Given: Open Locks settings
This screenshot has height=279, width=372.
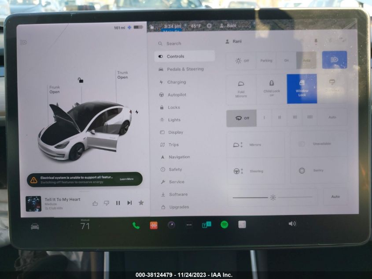Looking at the screenshot, I should pos(170,108).
